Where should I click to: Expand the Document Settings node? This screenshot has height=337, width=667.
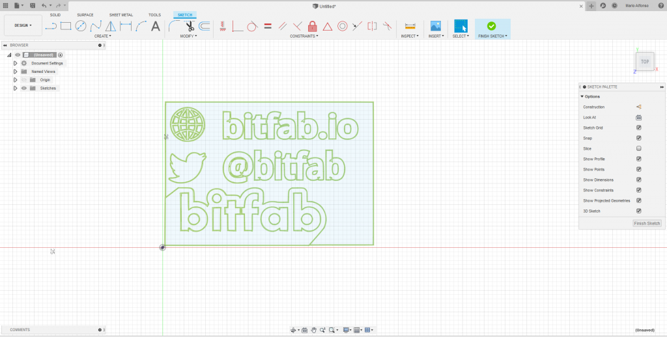click(x=16, y=63)
